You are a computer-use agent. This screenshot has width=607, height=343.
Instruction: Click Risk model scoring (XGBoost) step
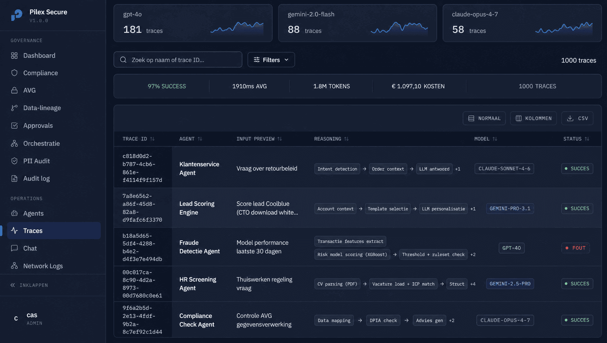click(x=352, y=255)
